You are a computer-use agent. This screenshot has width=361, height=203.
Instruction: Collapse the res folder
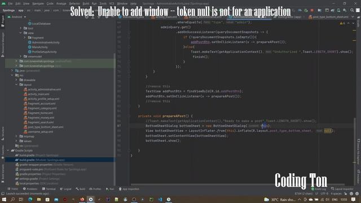pos(12,75)
